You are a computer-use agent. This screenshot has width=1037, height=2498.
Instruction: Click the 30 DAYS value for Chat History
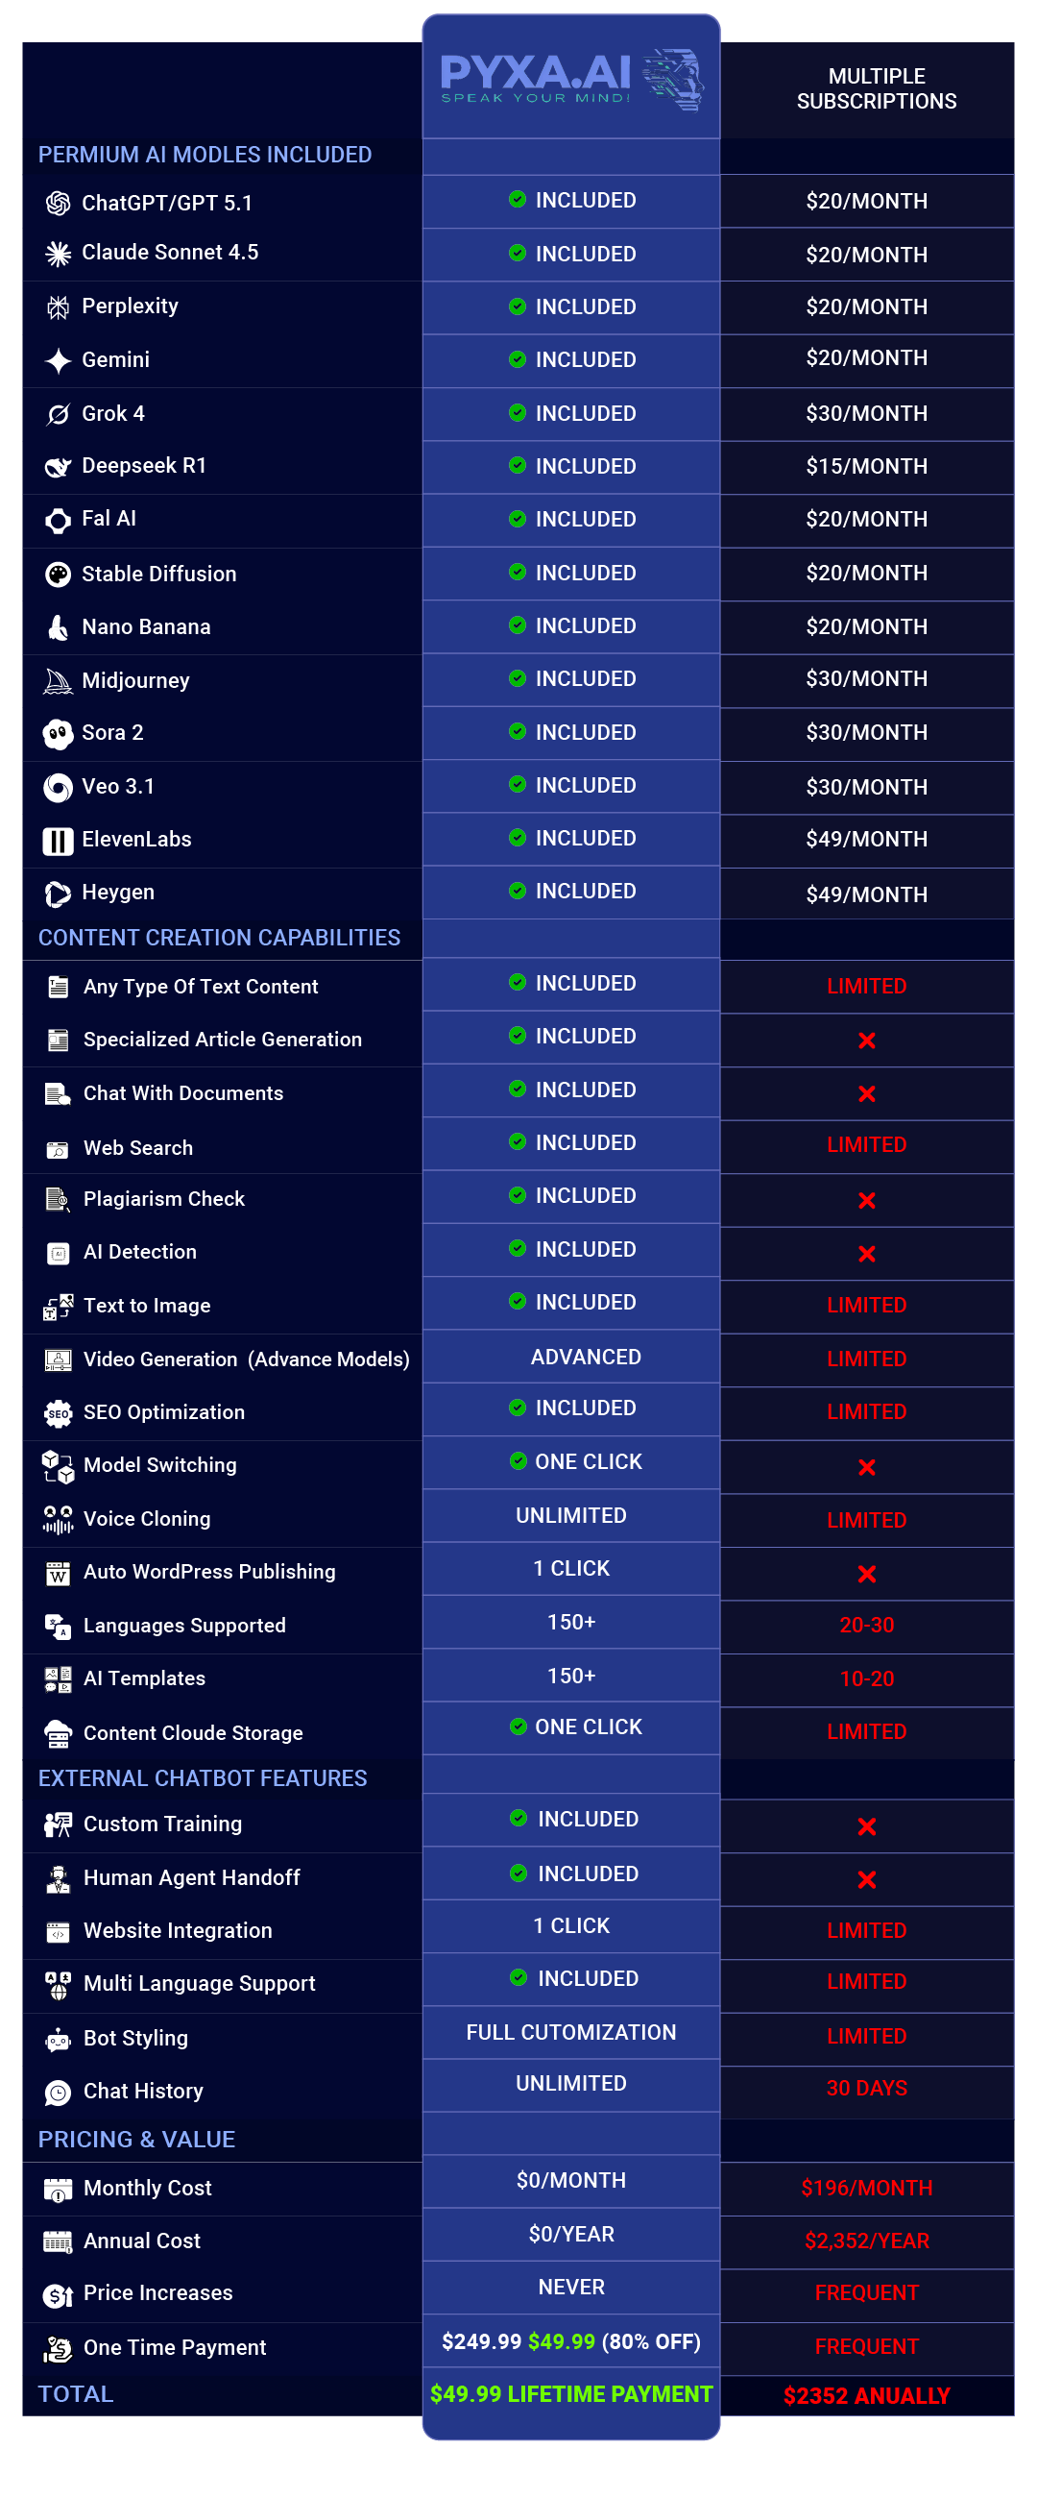click(866, 2089)
